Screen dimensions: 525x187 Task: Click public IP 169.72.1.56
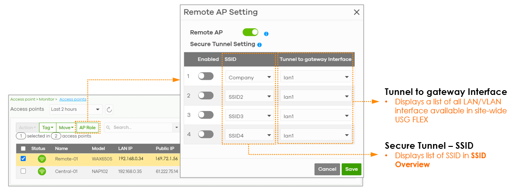coord(167,159)
